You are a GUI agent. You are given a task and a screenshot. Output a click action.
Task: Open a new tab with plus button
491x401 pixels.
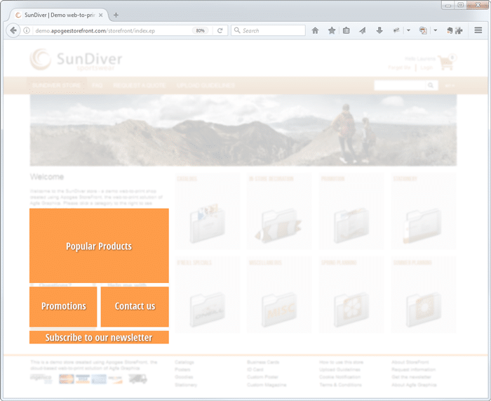[x=116, y=15]
